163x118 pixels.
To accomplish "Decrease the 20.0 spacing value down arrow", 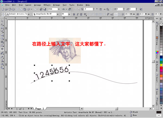I will [x=146, y=14].
